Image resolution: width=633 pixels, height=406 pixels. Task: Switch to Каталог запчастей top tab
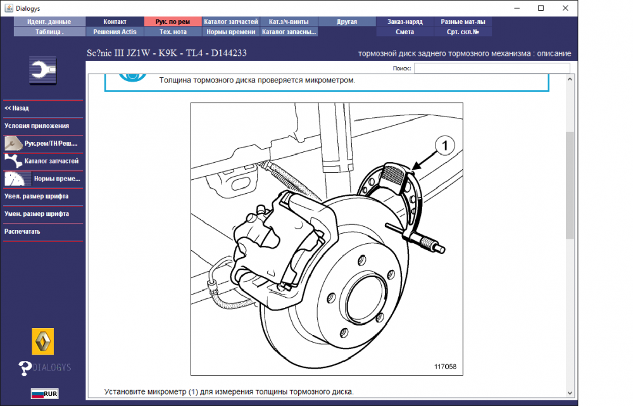tap(230, 22)
